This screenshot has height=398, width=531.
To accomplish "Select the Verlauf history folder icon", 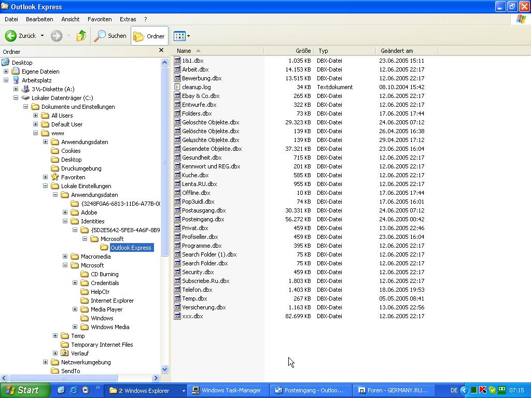I will point(65,353).
